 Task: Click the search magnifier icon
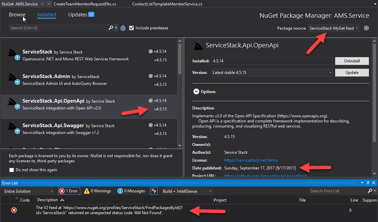(x=111, y=28)
